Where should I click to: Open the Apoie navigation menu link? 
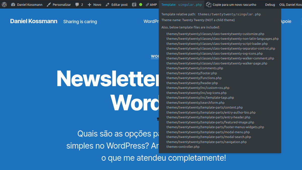coord(286,21)
